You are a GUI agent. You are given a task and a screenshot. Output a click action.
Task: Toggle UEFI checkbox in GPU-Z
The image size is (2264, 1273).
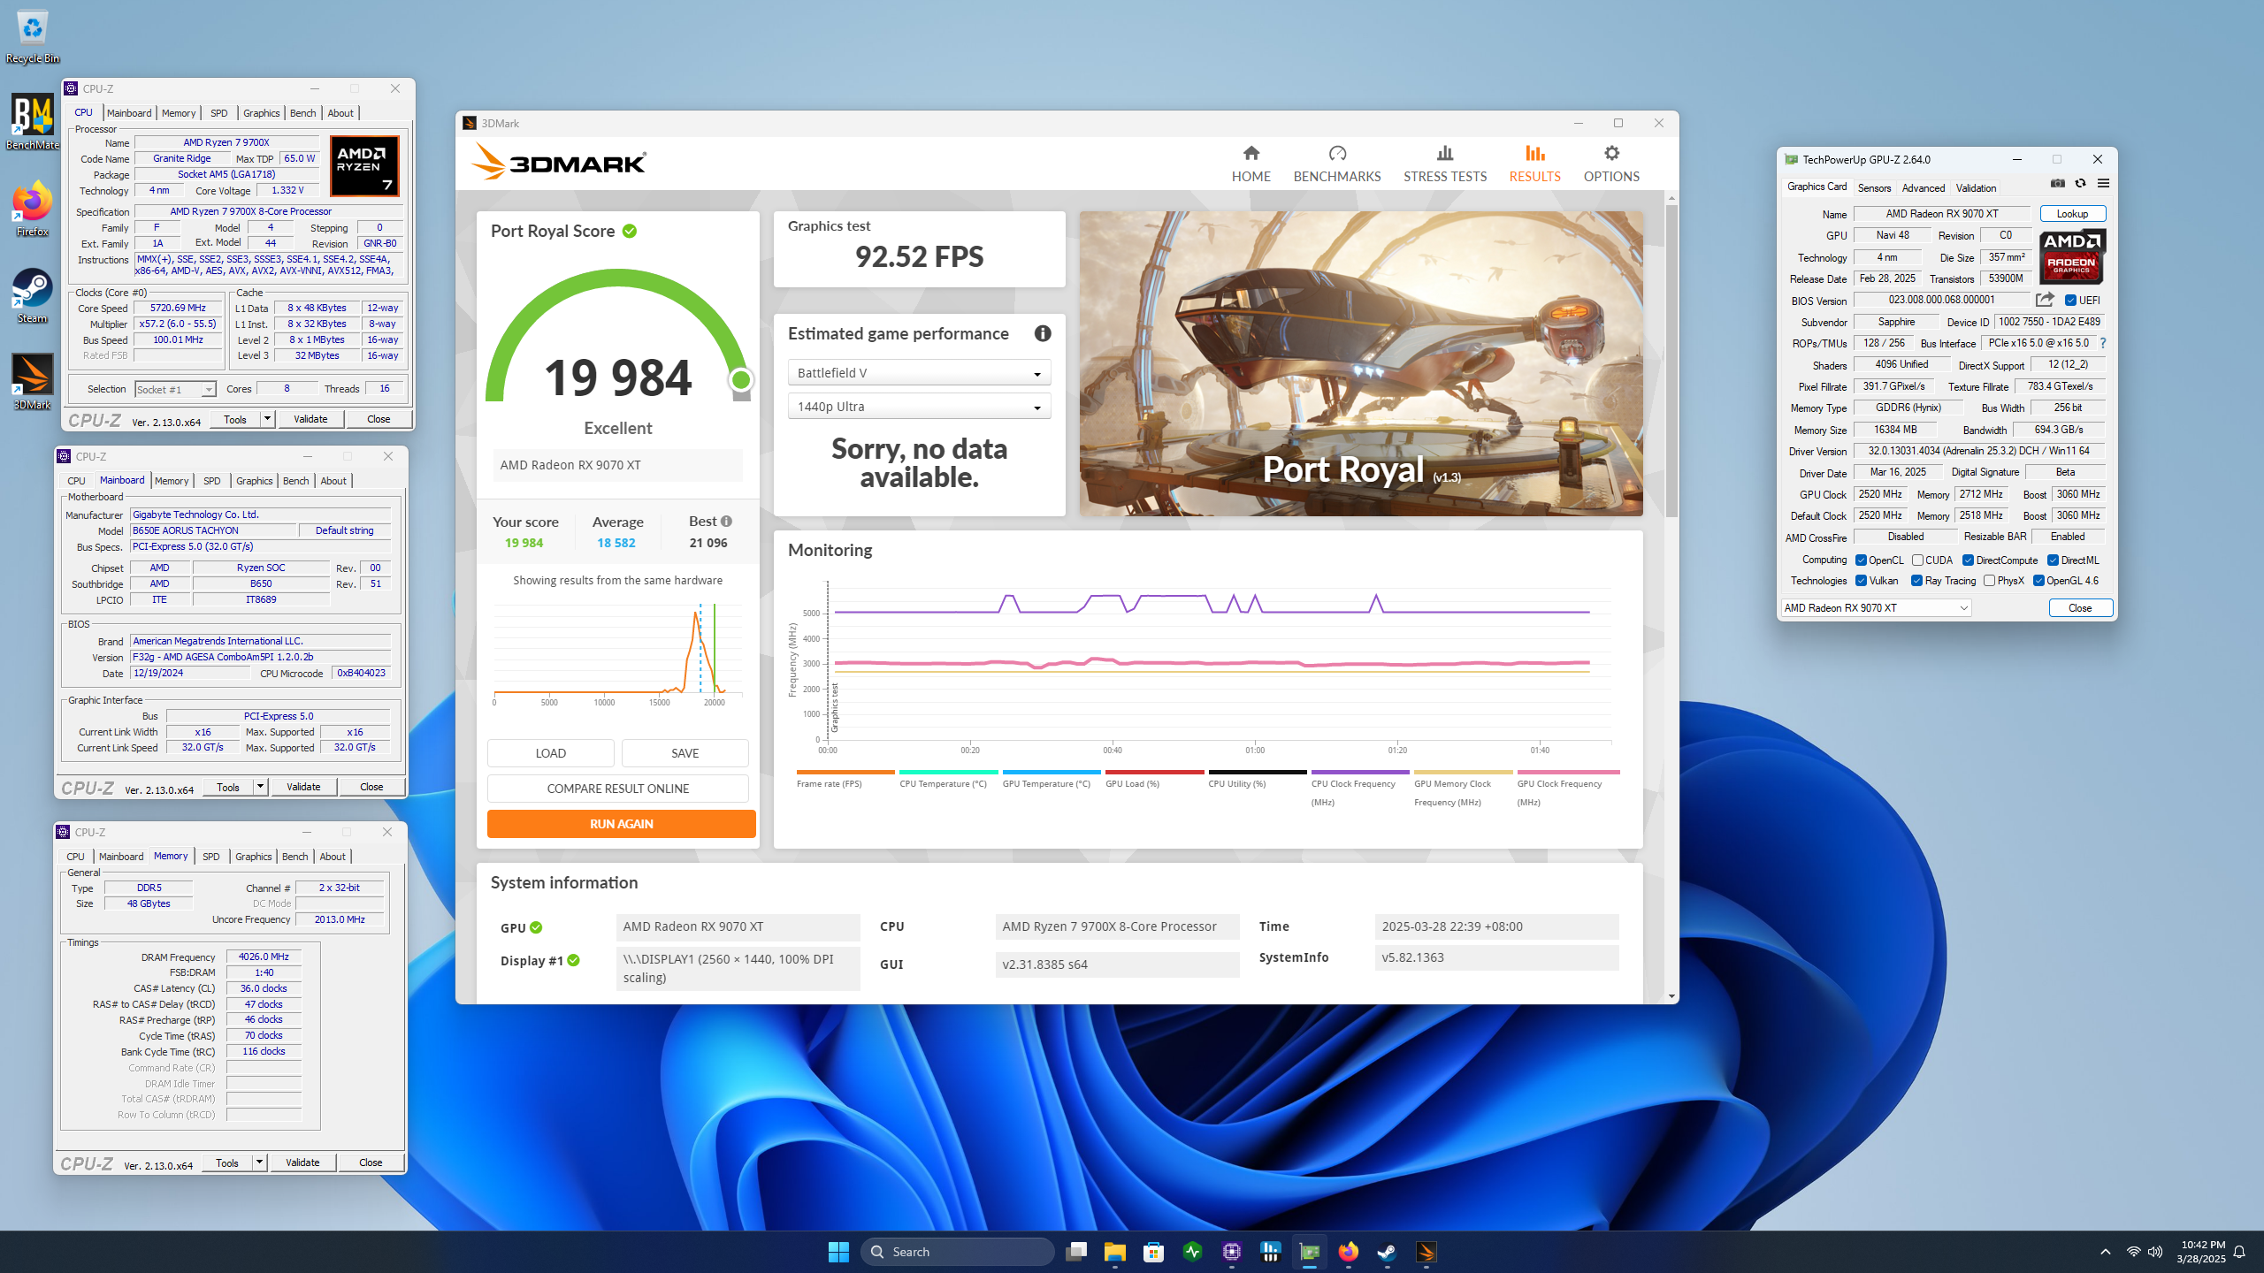click(2070, 301)
